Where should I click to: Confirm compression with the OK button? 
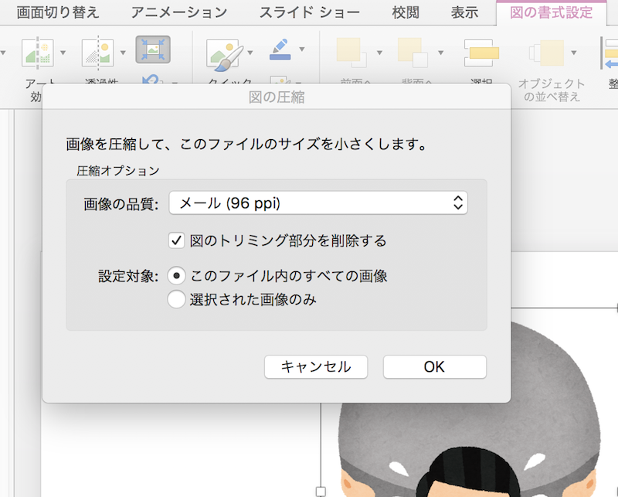pyautogui.click(x=434, y=366)
